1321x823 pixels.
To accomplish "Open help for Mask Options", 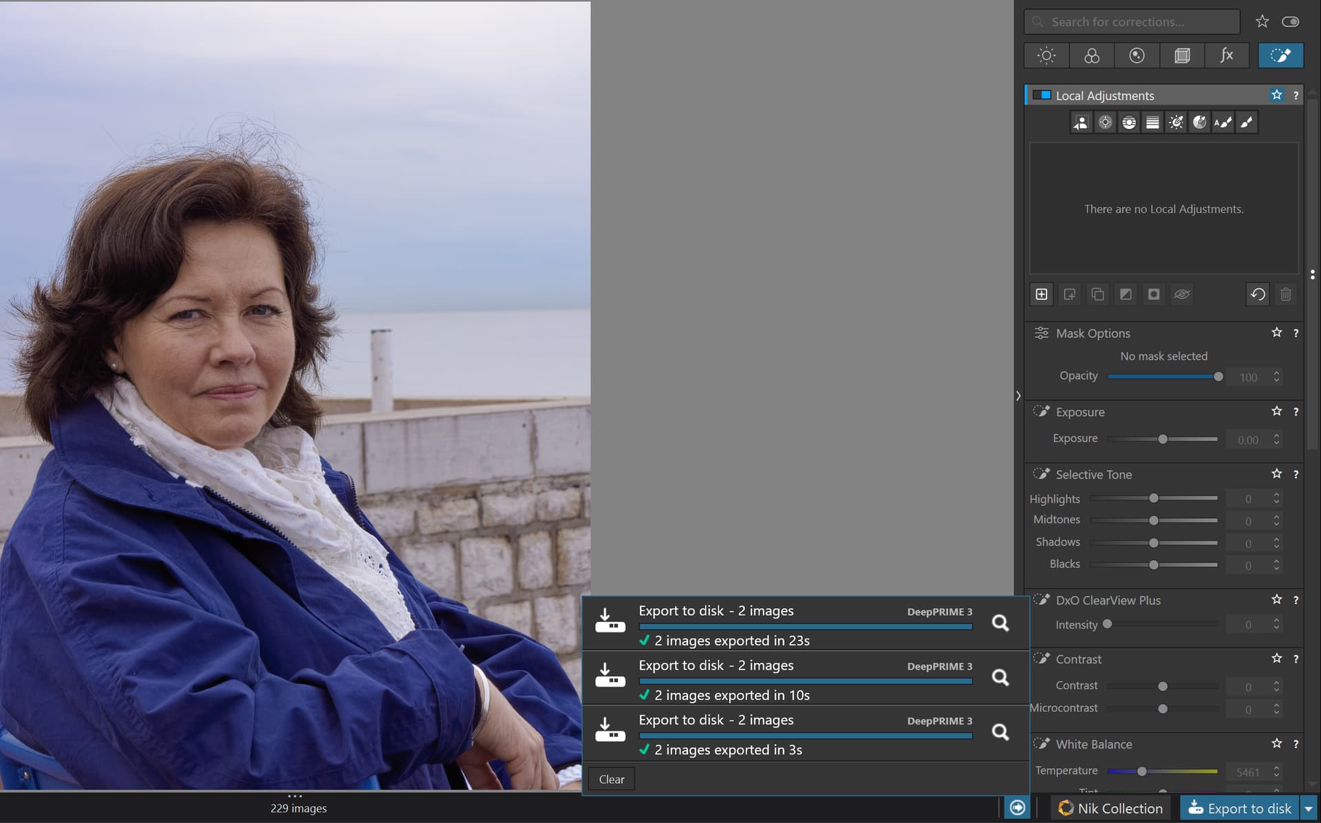I will [x=1296, y=333].
